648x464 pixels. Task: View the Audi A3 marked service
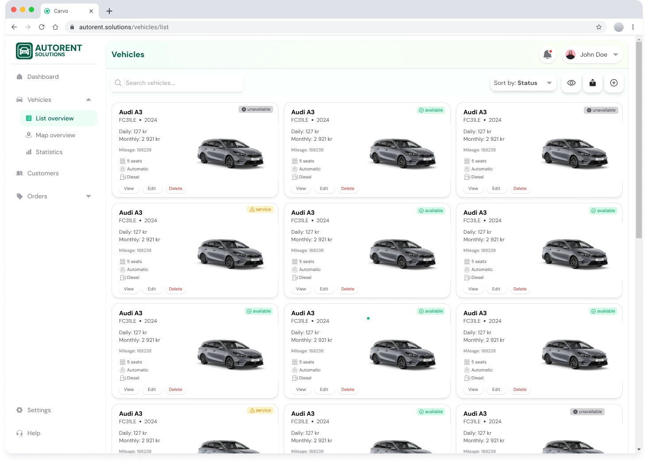pyautogui.click(x=128, y=289)
